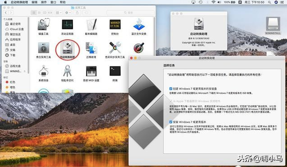Toggle 'Install Windows 7 or later version' checkbox

point(171,122)
